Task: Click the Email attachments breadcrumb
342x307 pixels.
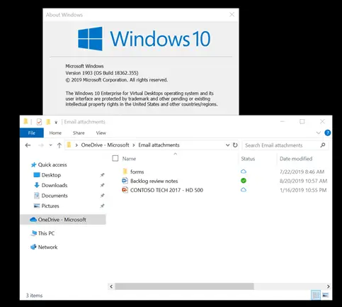Action: 159,145
